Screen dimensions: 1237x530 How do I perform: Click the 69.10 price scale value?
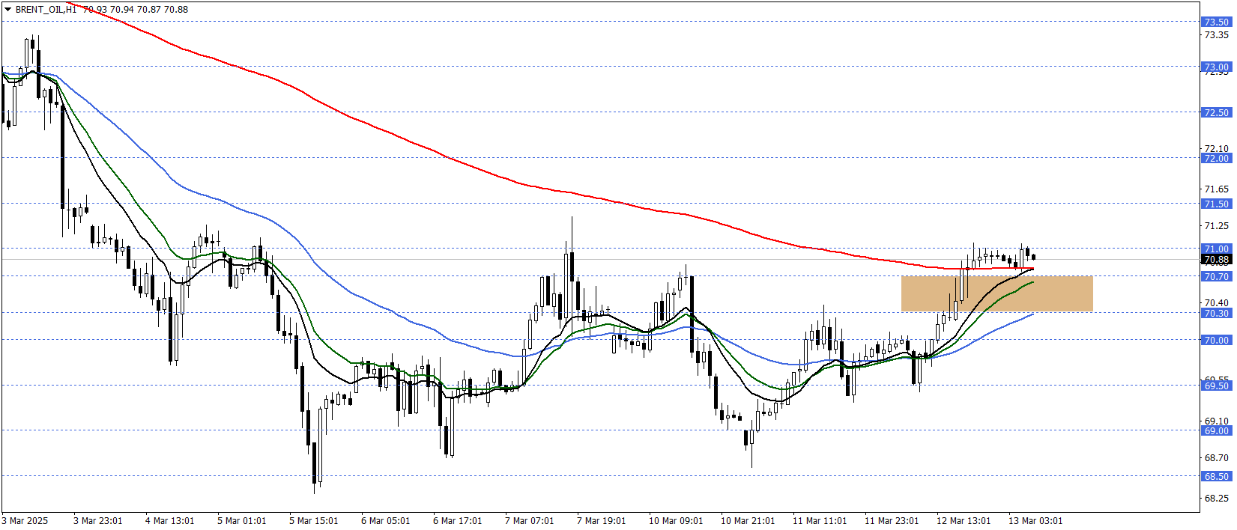pos(1217,421)
